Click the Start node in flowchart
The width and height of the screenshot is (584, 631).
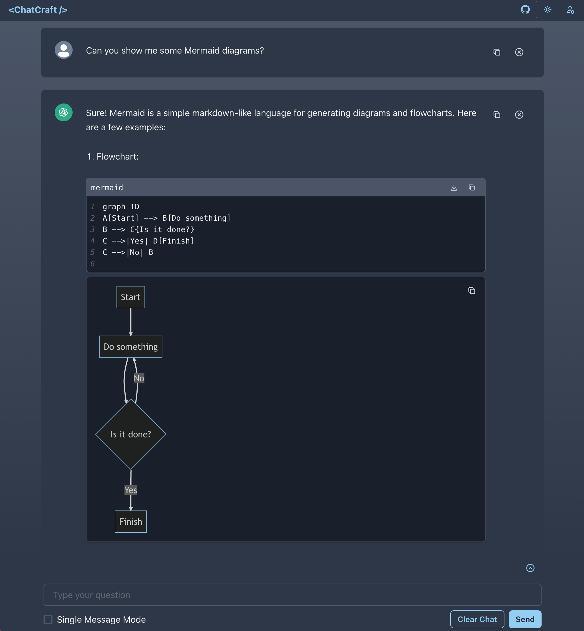pyautogui.click(x=131, y=297)
